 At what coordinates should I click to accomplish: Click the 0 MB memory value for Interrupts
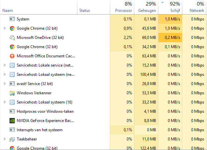pyautogui.click(x=151, y=130)
